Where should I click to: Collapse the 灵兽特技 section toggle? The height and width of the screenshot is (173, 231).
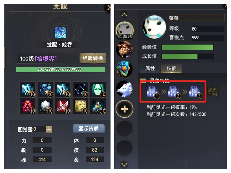click(143, 80)
